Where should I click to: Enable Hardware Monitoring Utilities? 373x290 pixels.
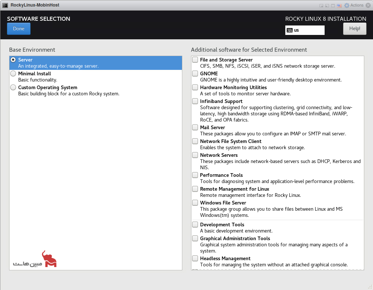click(195, 87)
